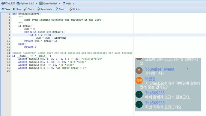Click the CheckiO logo icon
The image size is (206, 116).
(3, 3)
